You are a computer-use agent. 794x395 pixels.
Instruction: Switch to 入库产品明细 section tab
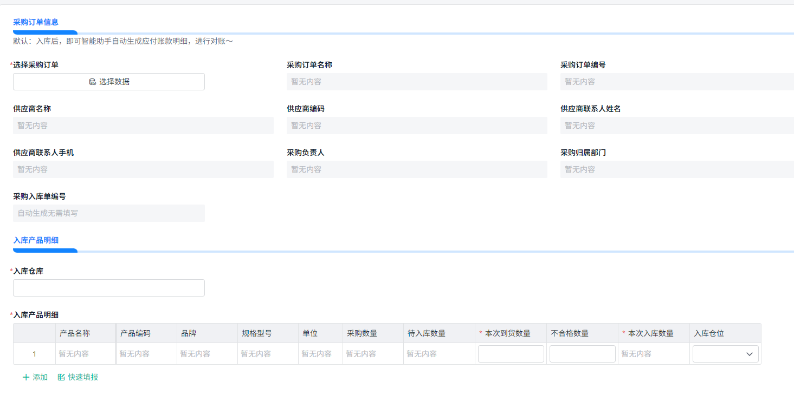[36, 240]
